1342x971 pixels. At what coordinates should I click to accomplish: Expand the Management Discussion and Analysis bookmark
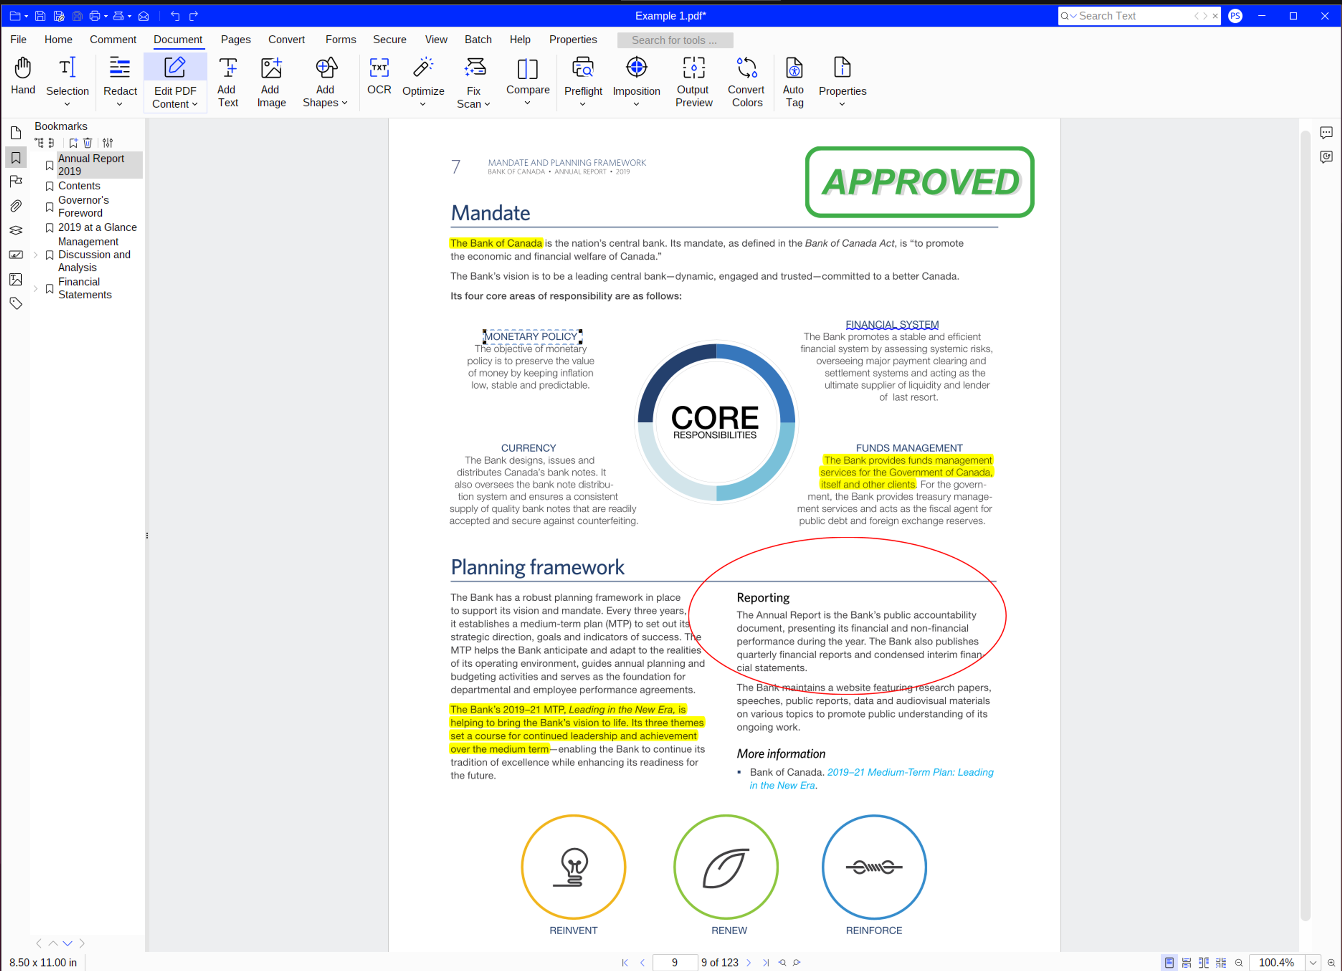36,255
